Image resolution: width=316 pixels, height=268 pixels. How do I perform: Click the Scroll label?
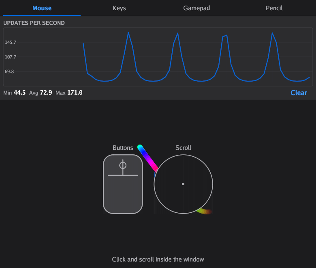183,148
